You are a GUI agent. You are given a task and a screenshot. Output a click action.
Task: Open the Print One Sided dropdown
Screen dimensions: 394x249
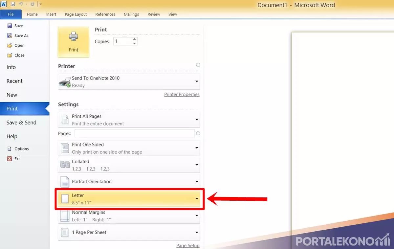tap(129, 148)
